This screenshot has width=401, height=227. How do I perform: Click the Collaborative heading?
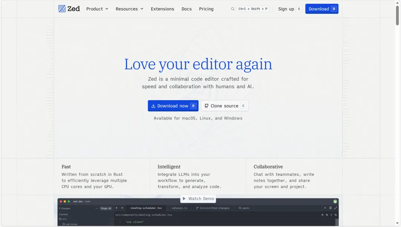tap(268, 167)
